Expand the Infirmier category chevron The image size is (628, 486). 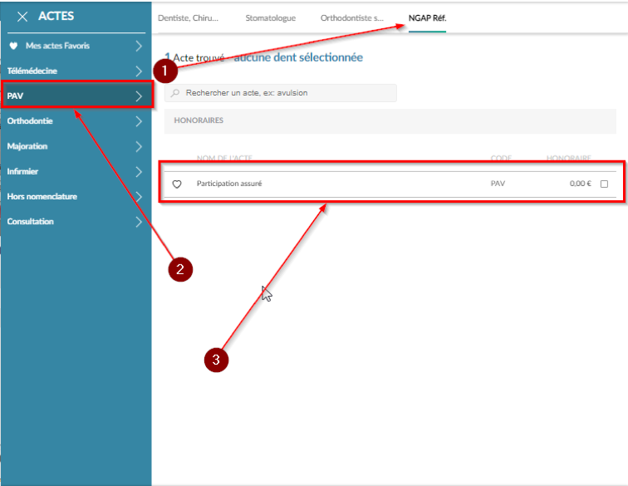139,172
